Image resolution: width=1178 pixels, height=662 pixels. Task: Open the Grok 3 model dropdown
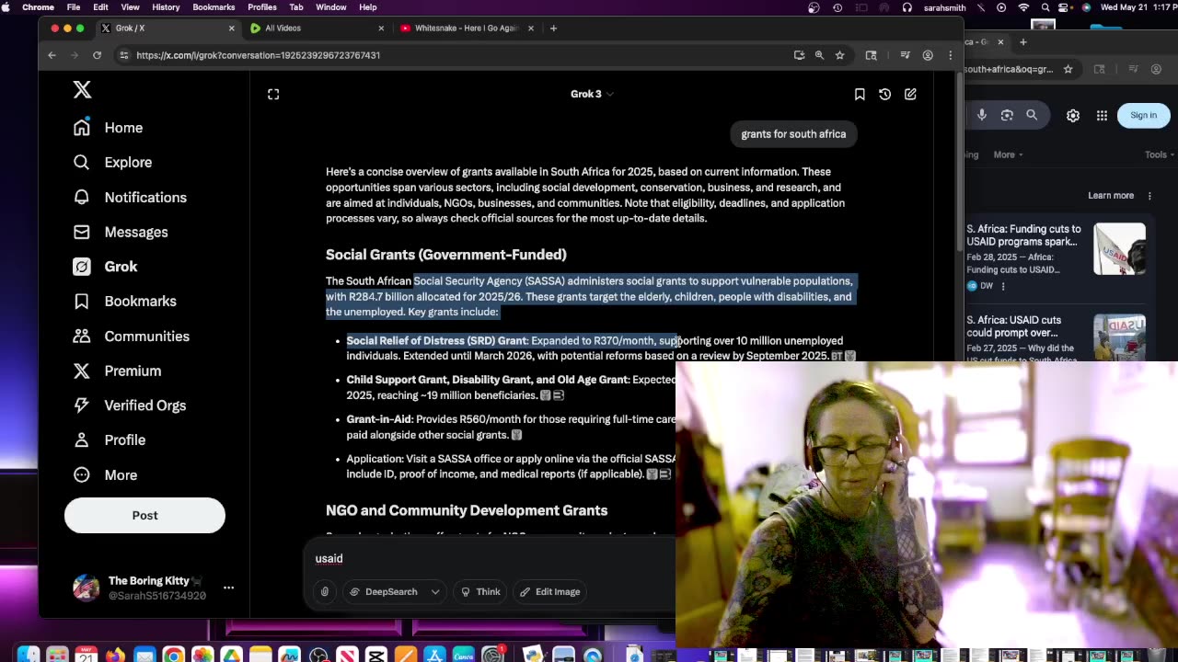coord(592,94)
